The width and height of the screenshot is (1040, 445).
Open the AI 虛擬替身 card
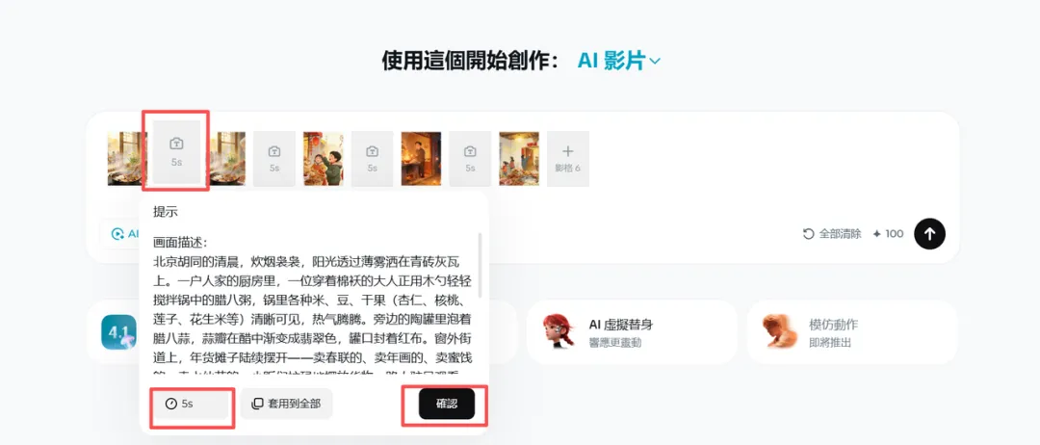(632, 331)
